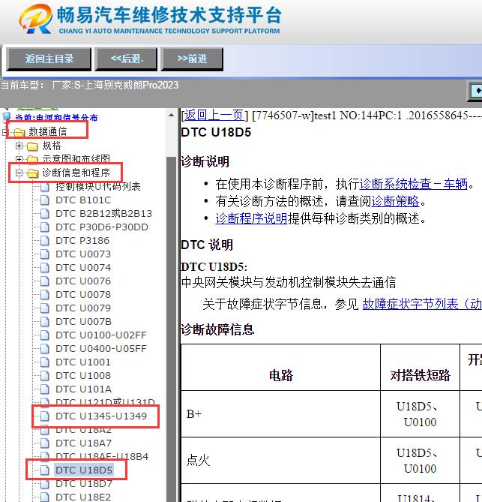482x502 pixels.
Task: Click document icon beside DTC U0073
Action: pyautogui.click(x=45, y=254)
